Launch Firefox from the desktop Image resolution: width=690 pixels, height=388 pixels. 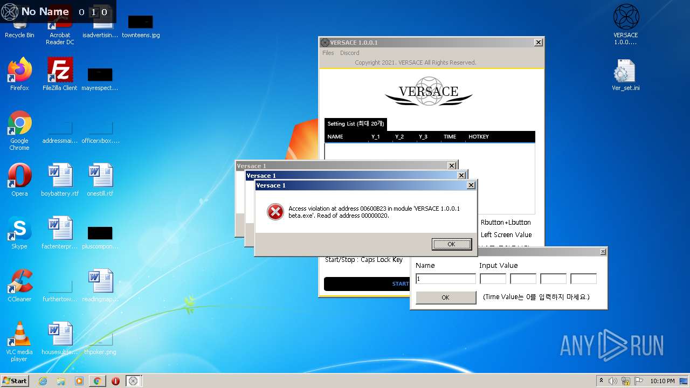(x=19, y=74)
